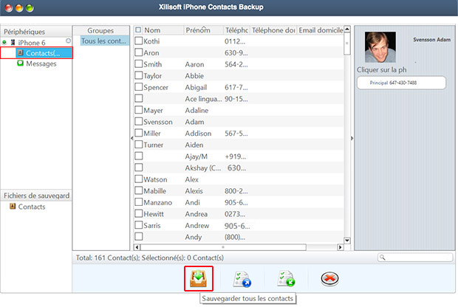Click the contact search field
The image size is (458, 307).
(415, 257)
